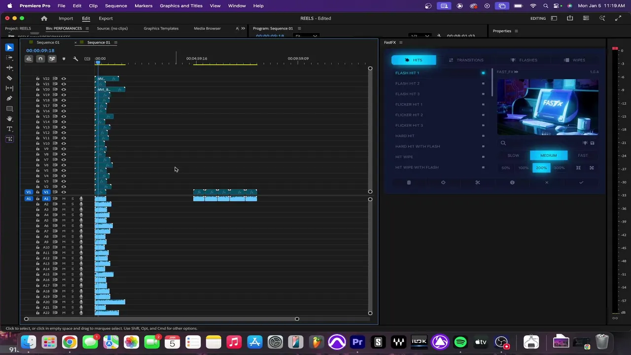Image resolution: width=631 pixels, height=355 pixels.
Task: Click the circle target icon in FastFX
Action: coord(443,182)
